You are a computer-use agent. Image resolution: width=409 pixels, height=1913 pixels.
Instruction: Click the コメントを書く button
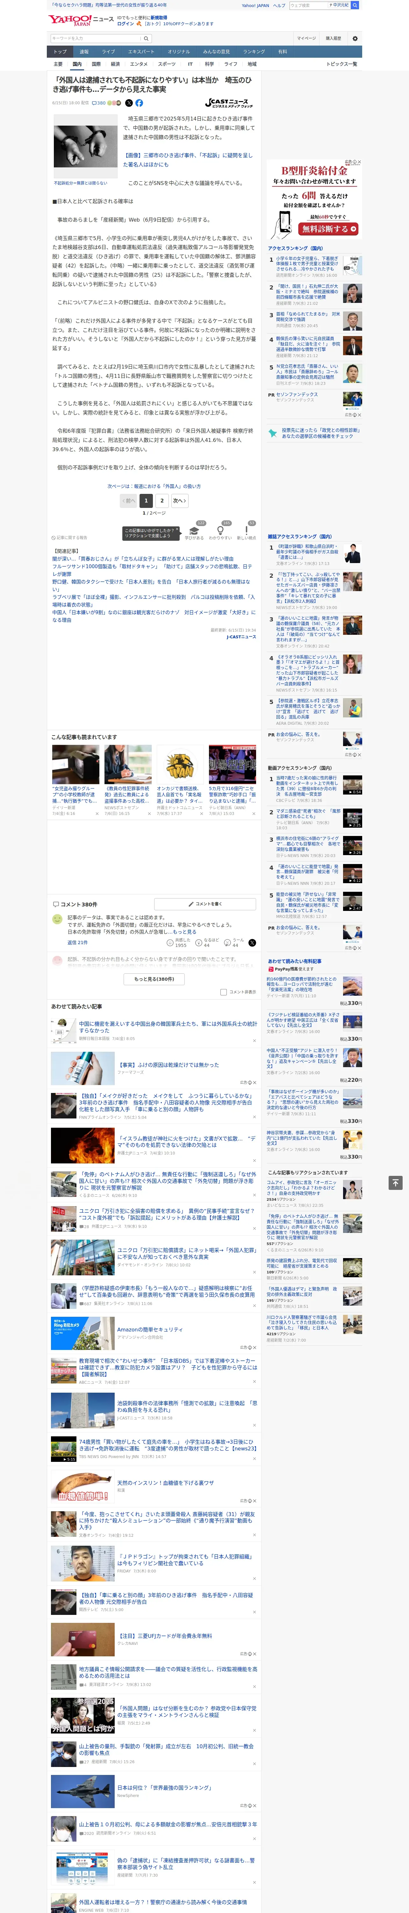pos(205,904)
